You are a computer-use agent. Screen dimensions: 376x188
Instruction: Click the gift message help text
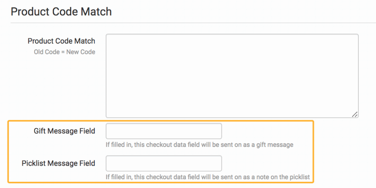pyautogui.click(x=199, y=145)
